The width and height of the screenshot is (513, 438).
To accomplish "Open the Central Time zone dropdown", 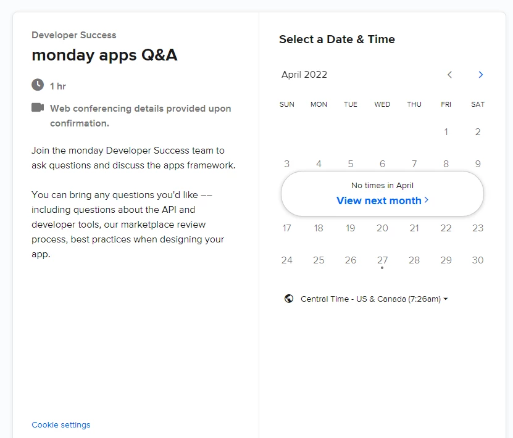I will 374,299.
